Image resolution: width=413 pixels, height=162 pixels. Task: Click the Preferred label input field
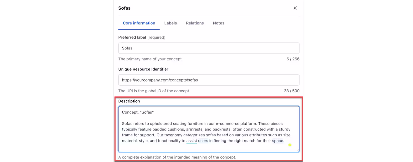[x=209, y=48]
